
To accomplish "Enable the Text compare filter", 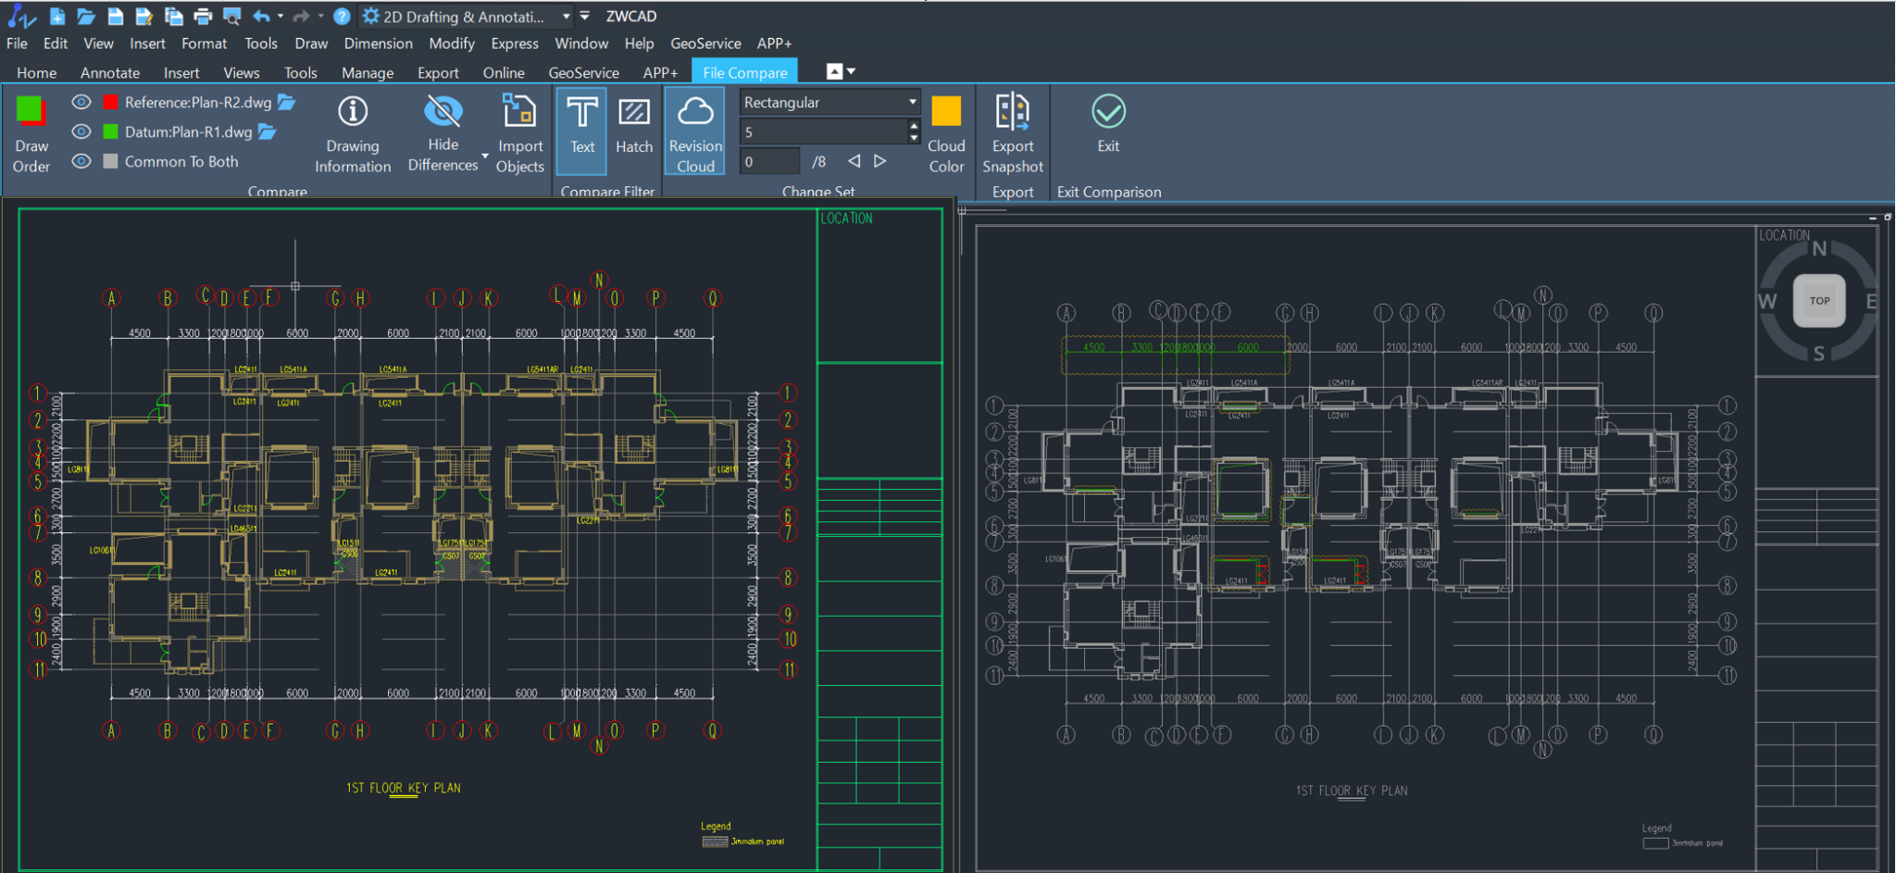I will pos(581,131).
